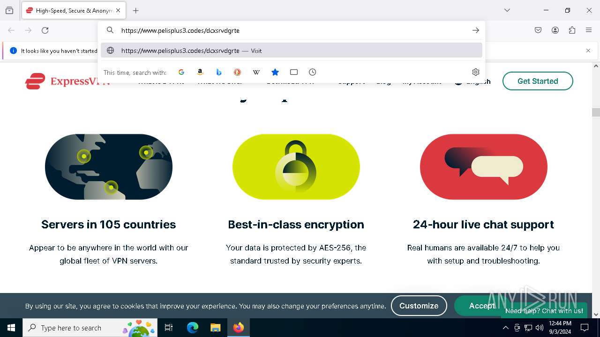Search this time with Bing
The image size is (600, 337).
point(219,72)
